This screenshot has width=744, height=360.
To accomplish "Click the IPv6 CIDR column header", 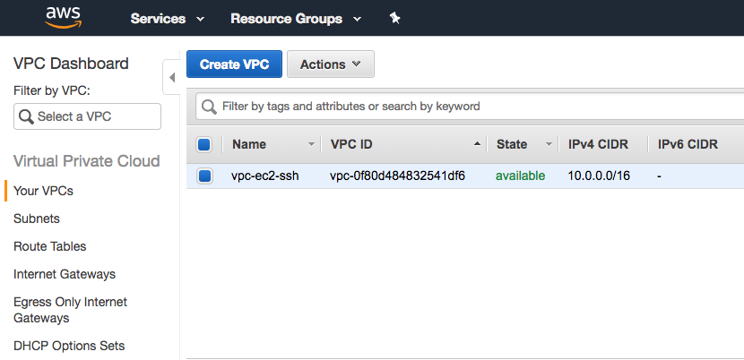I will (688, 145).
